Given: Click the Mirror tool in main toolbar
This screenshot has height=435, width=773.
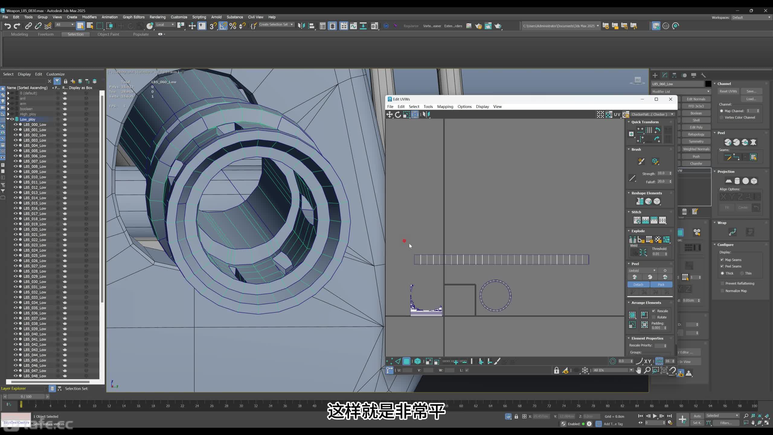Looking at the screenshot, I should 301,26.
